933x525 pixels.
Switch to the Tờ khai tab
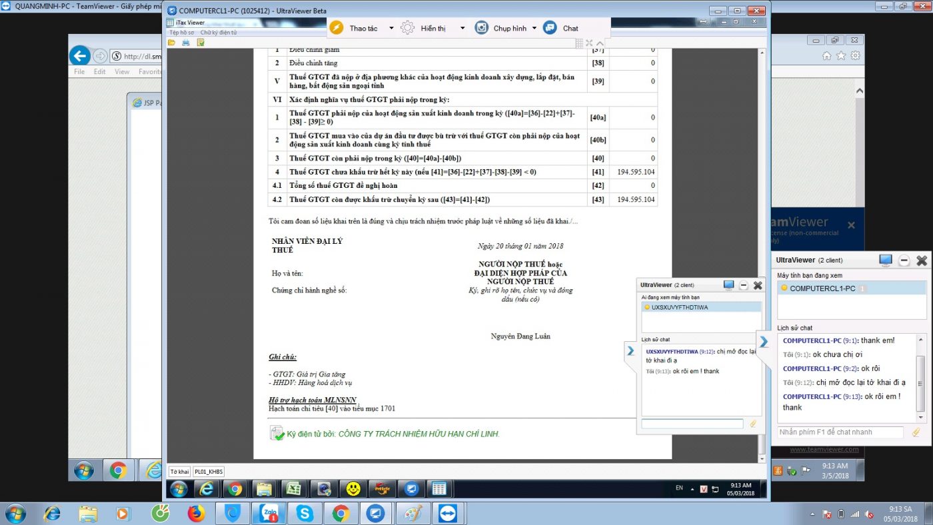179,471
